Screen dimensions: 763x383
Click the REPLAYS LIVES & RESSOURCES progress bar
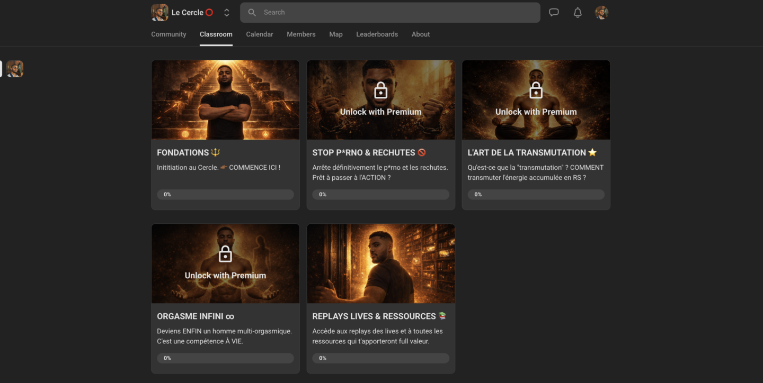coord(380,358)
